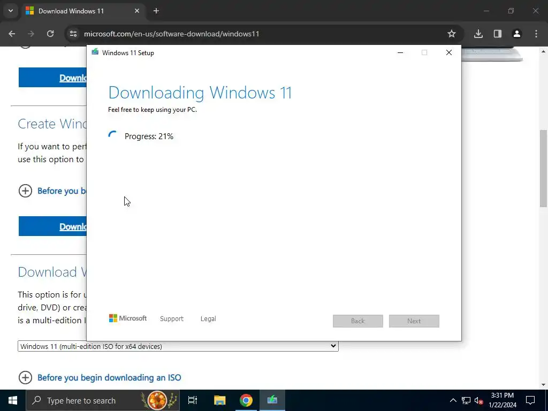Open the Chrome profile avatar icon
The height and width of the screenshot is (411, 548).
click(x=516, y=34)
